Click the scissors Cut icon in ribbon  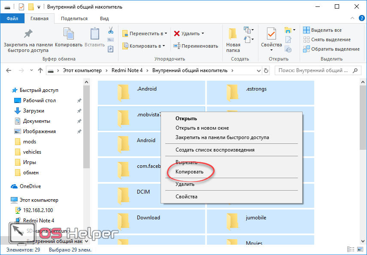click(110, 30)
